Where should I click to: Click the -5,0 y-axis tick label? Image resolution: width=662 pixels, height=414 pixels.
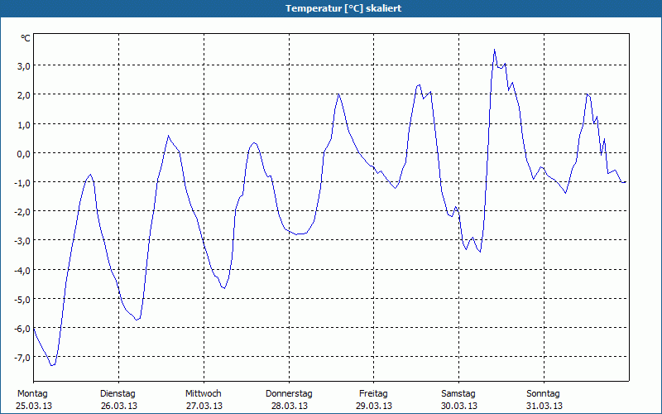tap(21, 299)
